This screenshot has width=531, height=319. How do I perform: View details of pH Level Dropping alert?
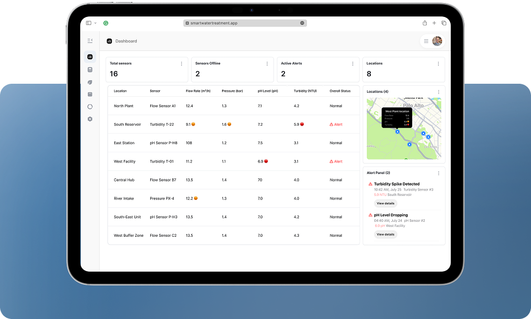point(385,234)
